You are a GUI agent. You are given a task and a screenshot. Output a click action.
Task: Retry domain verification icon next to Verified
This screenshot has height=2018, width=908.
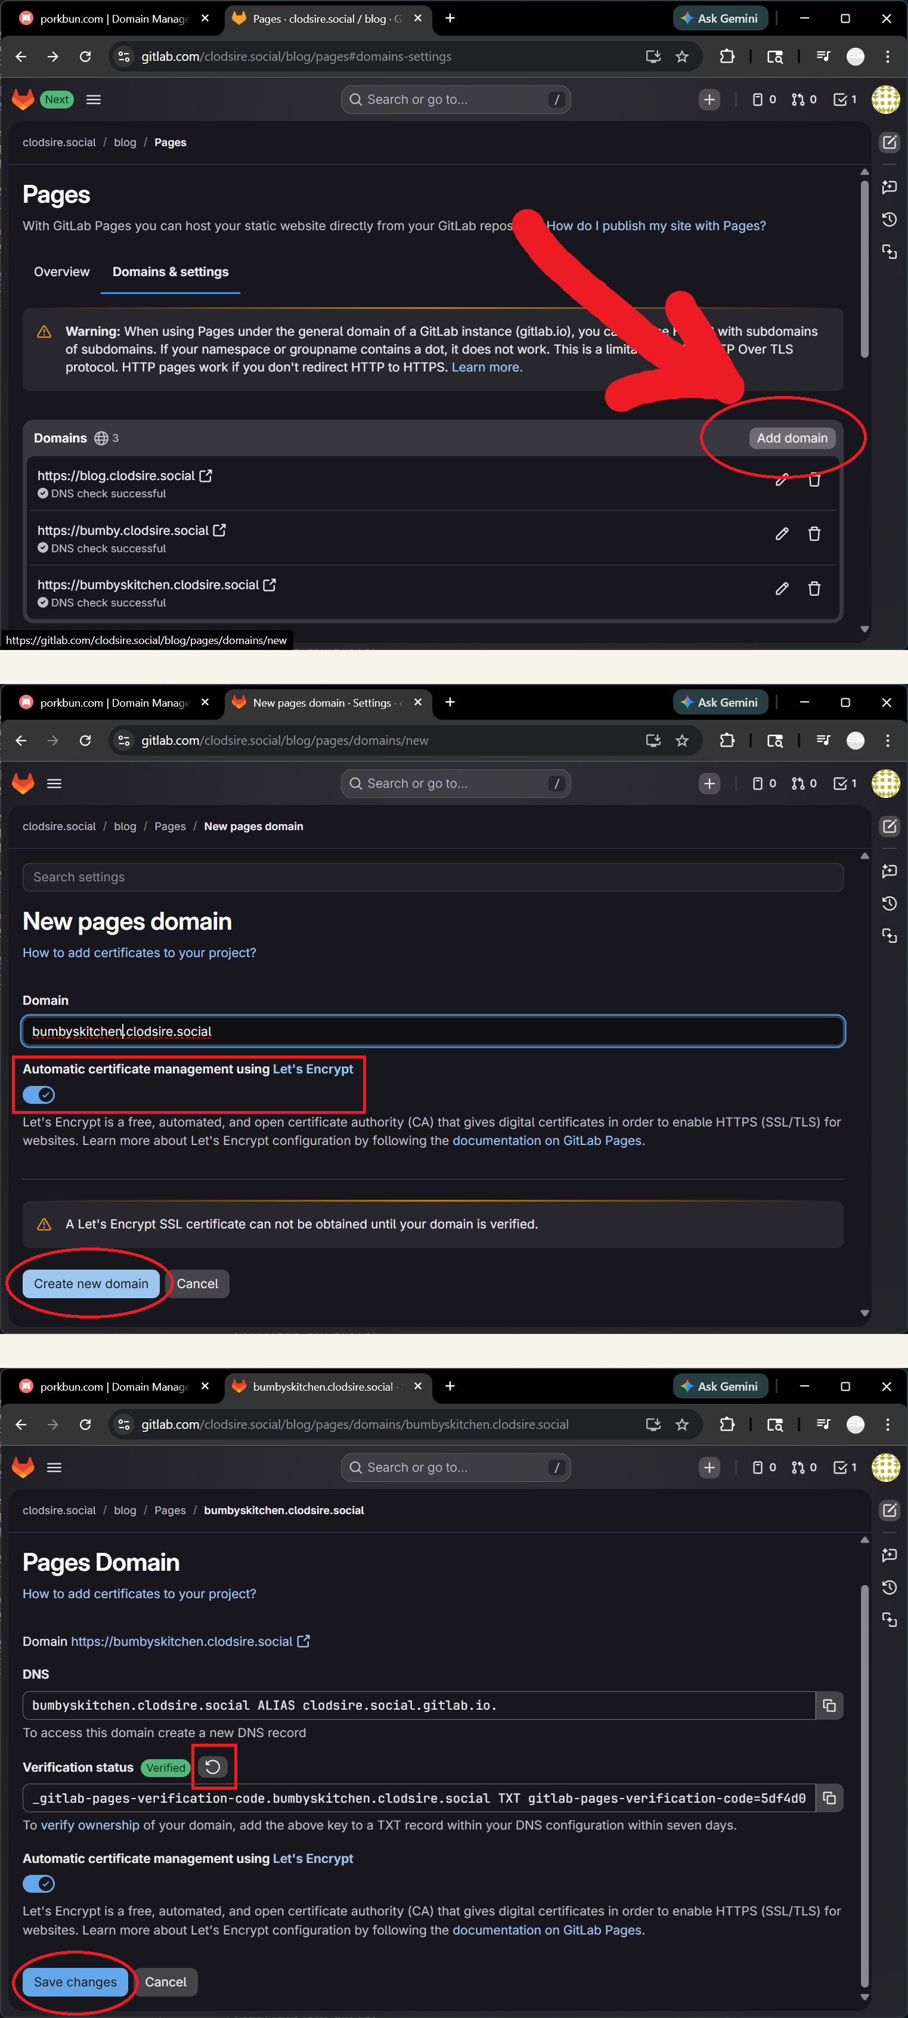click(212, 1766)
